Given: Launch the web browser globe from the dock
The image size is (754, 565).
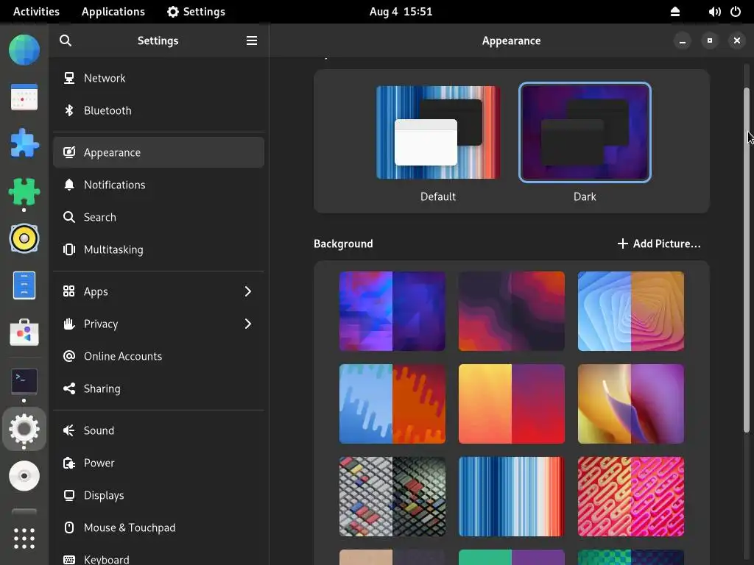Looking at the screenshot, I should (24, 50).
